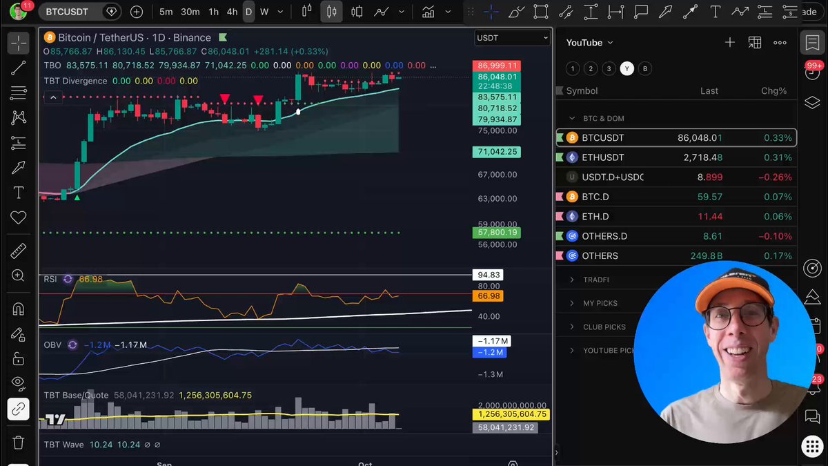
Task: Activate the ruler measure tool
Action: (19, 251)
